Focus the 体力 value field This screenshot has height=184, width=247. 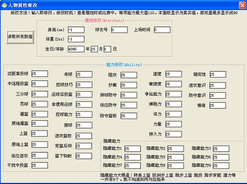pyautogui.click(x=173, y=114)
